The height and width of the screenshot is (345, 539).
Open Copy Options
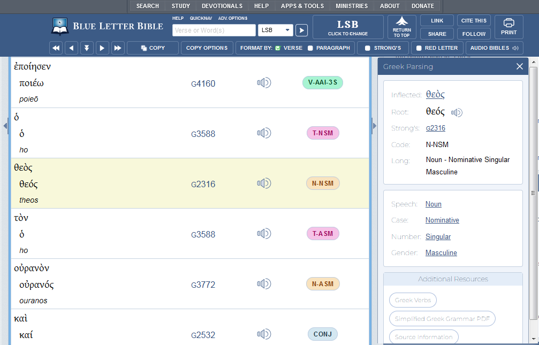(207, 48)
